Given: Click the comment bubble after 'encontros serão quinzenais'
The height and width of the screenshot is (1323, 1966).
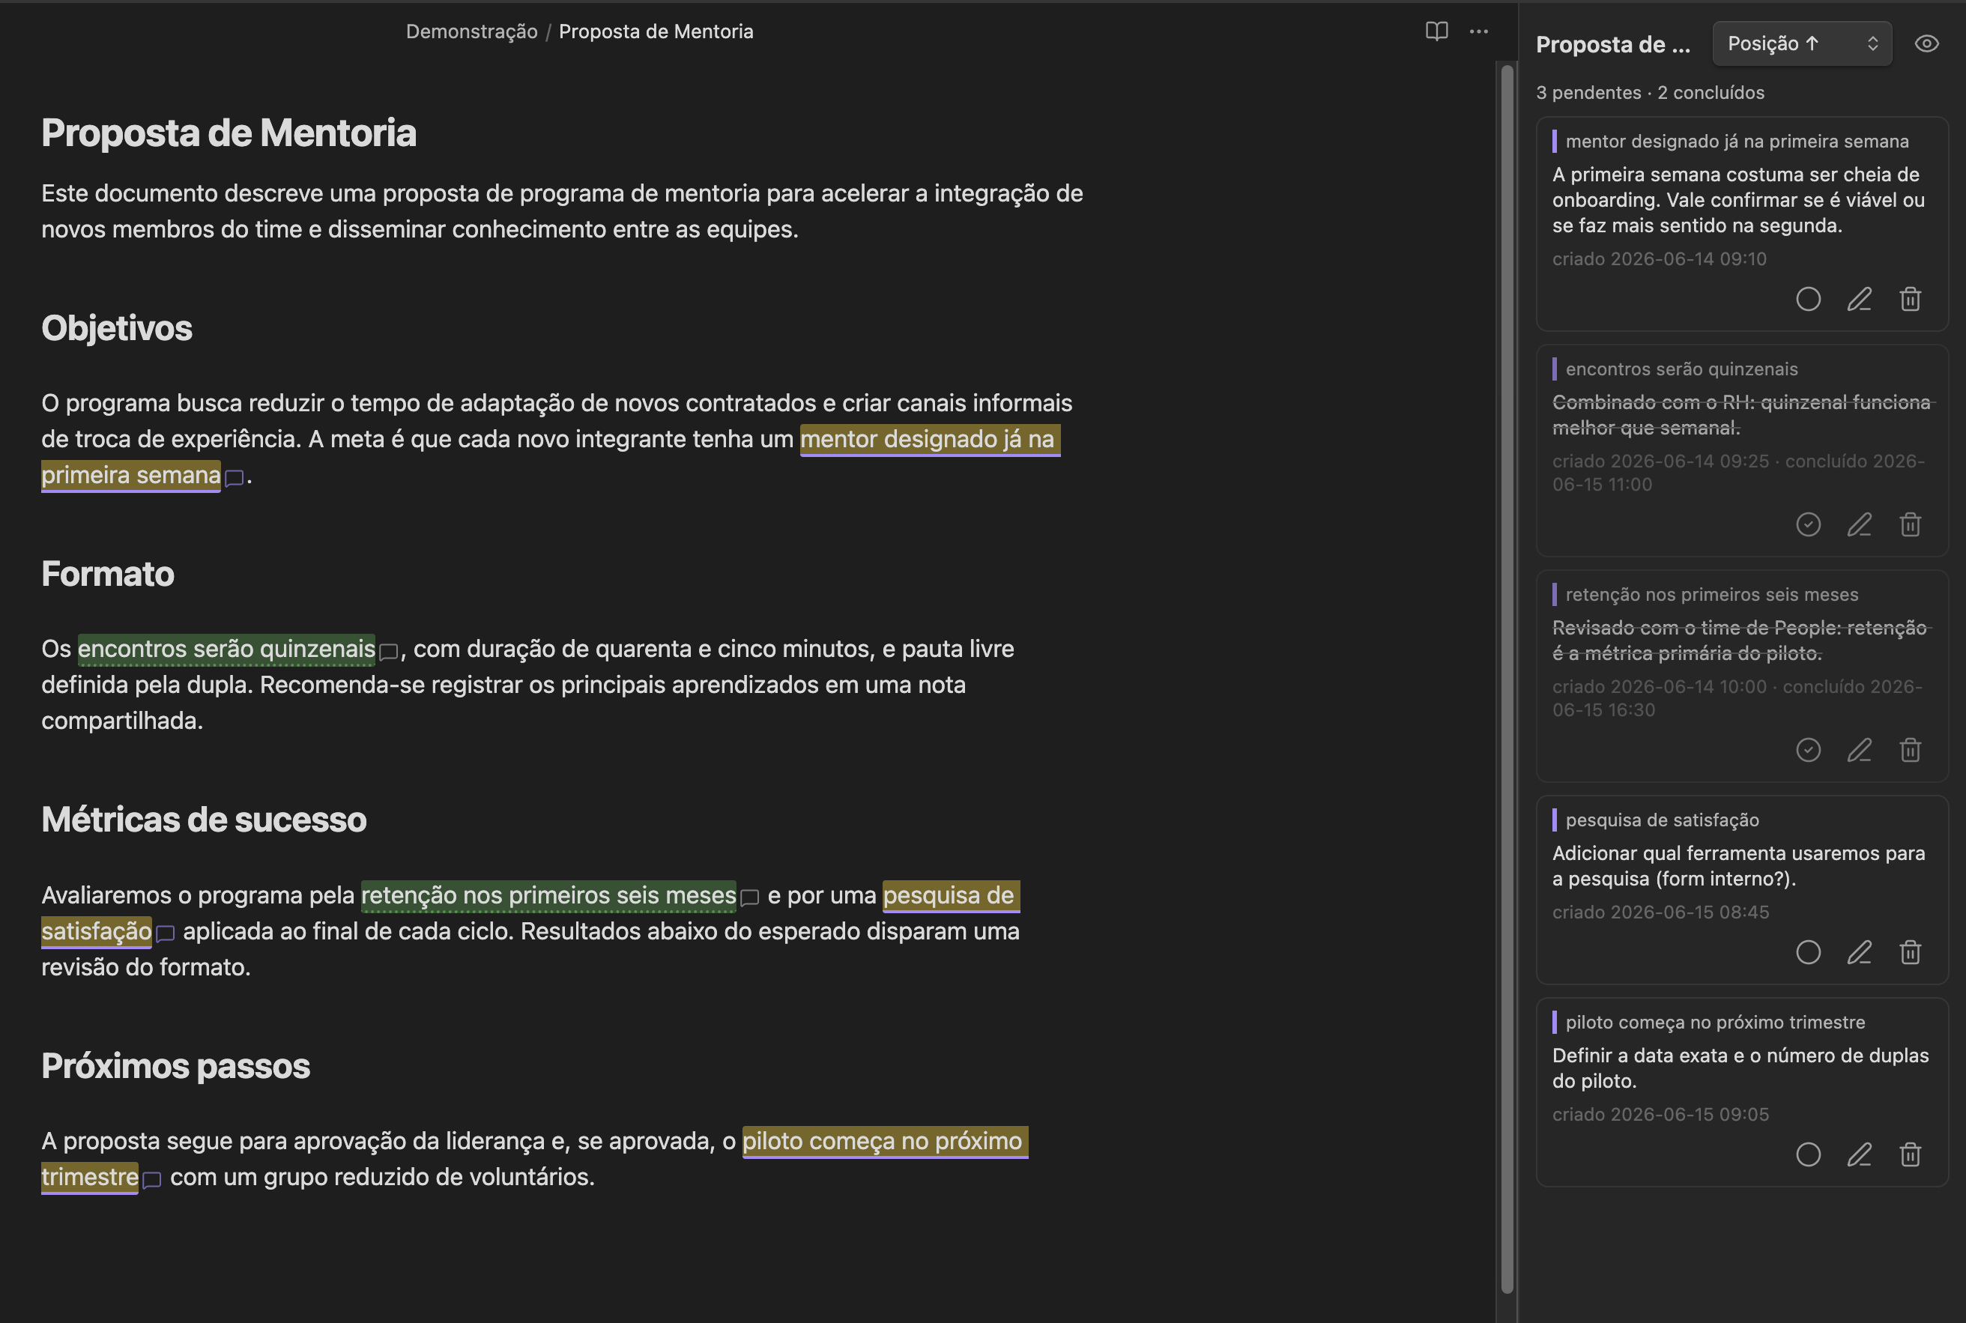Looking at the screenshot, I should 388,651.
